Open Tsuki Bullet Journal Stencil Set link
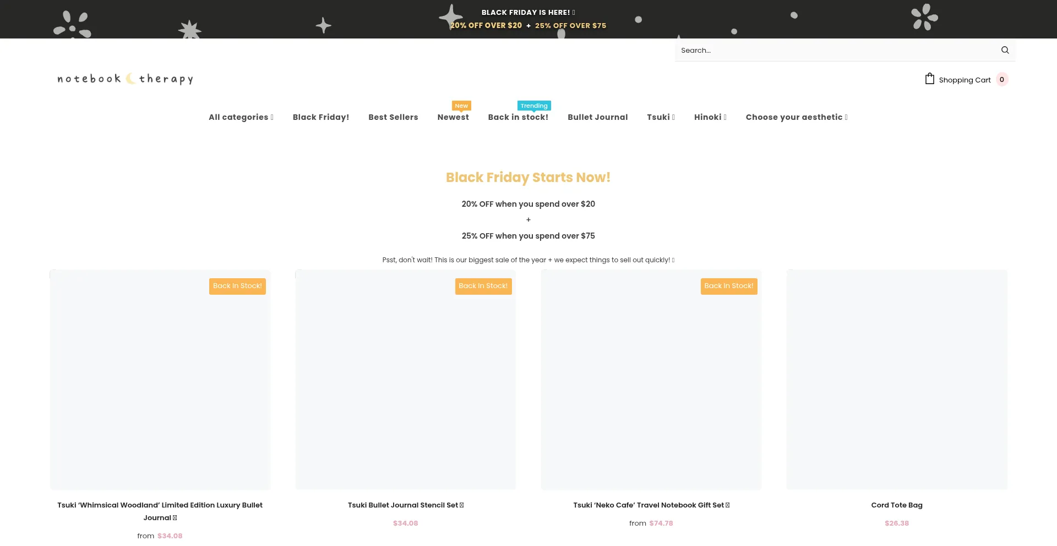1057x546 pixels. click(x=405, y=505)
